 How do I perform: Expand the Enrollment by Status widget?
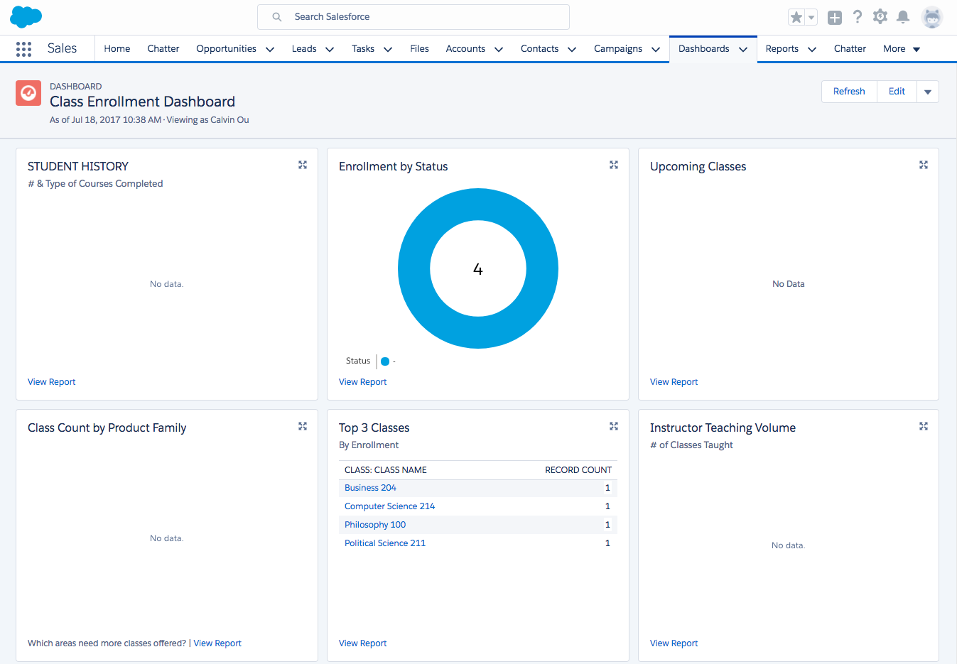pos(614,165)
